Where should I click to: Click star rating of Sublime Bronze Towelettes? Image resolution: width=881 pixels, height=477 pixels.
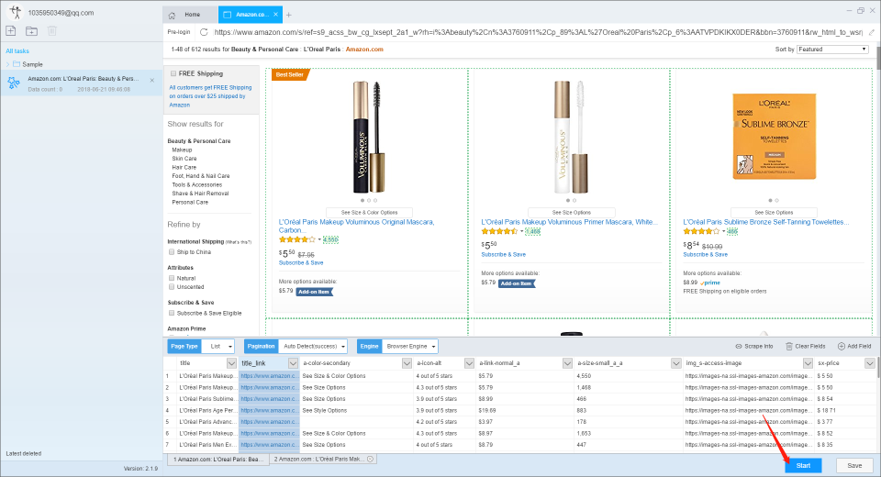click(x=701, y=231)
